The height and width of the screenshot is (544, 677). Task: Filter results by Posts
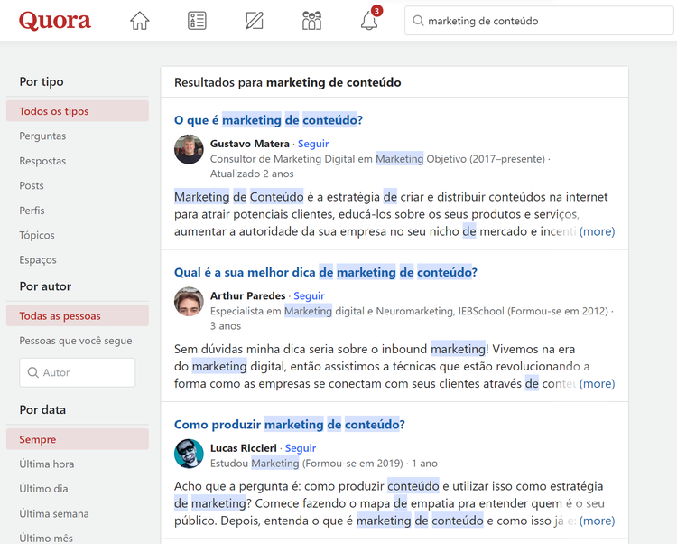(x=32, y=185)
